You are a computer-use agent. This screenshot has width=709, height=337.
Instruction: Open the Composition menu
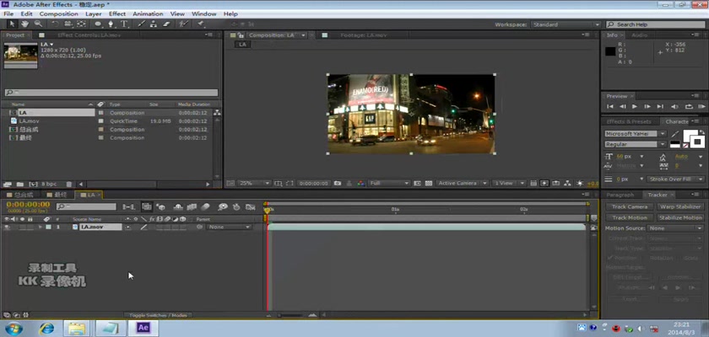point(59,14)
